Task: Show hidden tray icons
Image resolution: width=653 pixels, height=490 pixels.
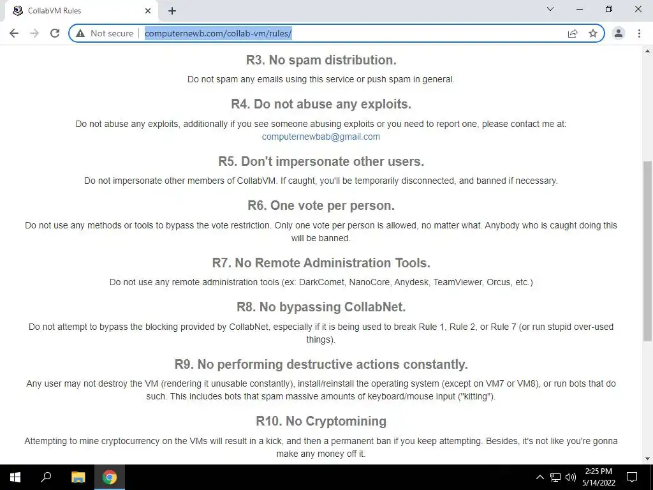Action: pyautogui.click(x=539, y=477)
